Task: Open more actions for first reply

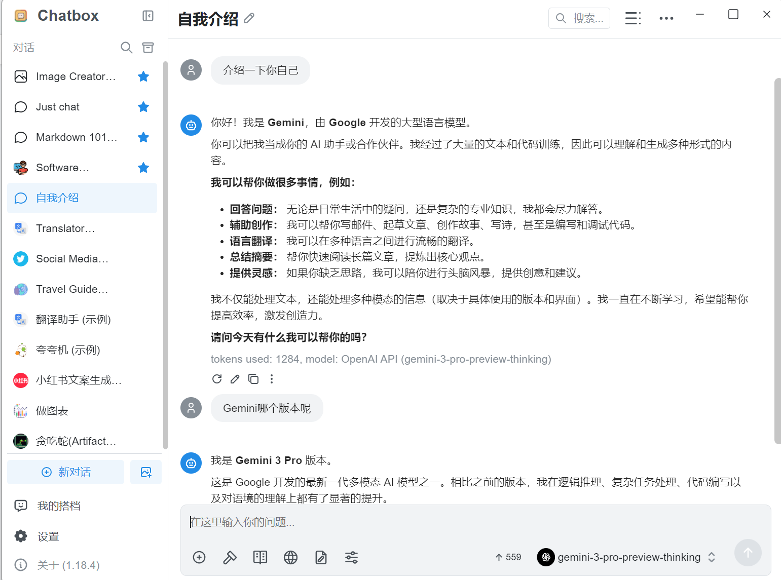Action: 272,379
